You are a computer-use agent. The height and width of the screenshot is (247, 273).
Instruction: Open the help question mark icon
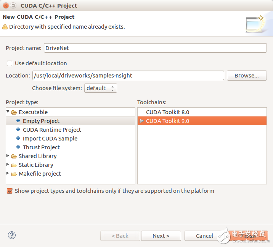(x=12, y=235)
